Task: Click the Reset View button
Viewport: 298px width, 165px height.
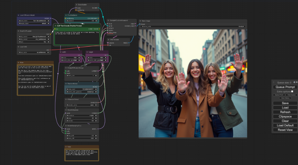Action: point(285,130)
